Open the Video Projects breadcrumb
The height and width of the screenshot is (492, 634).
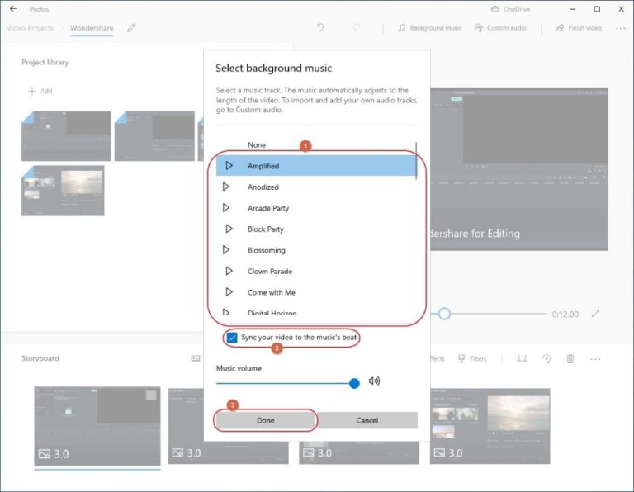click(30, 28)
